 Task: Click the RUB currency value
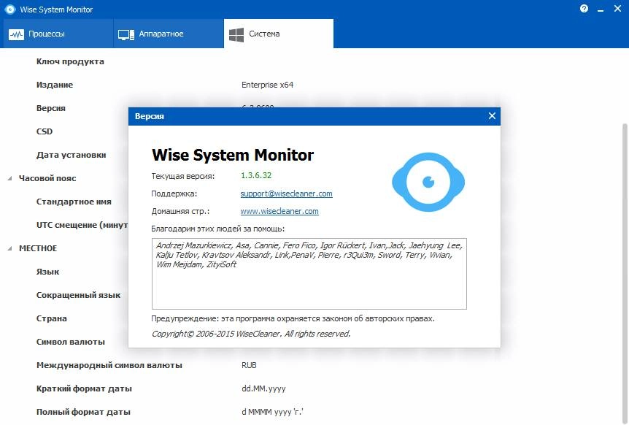click(249, 365)
